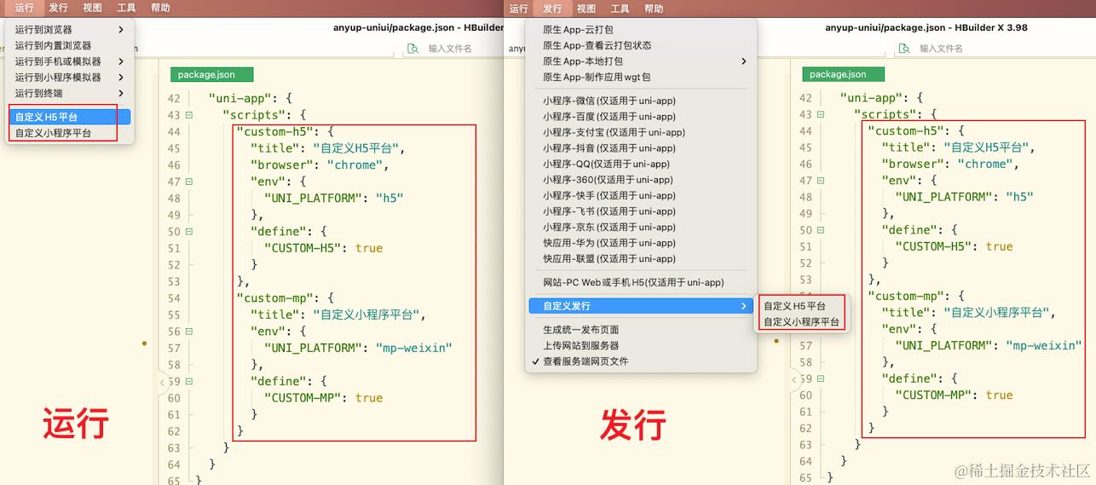Click "mp-weixin" value in the 运行-menu window's editor
This screenshot has height=485, width=1096.
[413, 348]
